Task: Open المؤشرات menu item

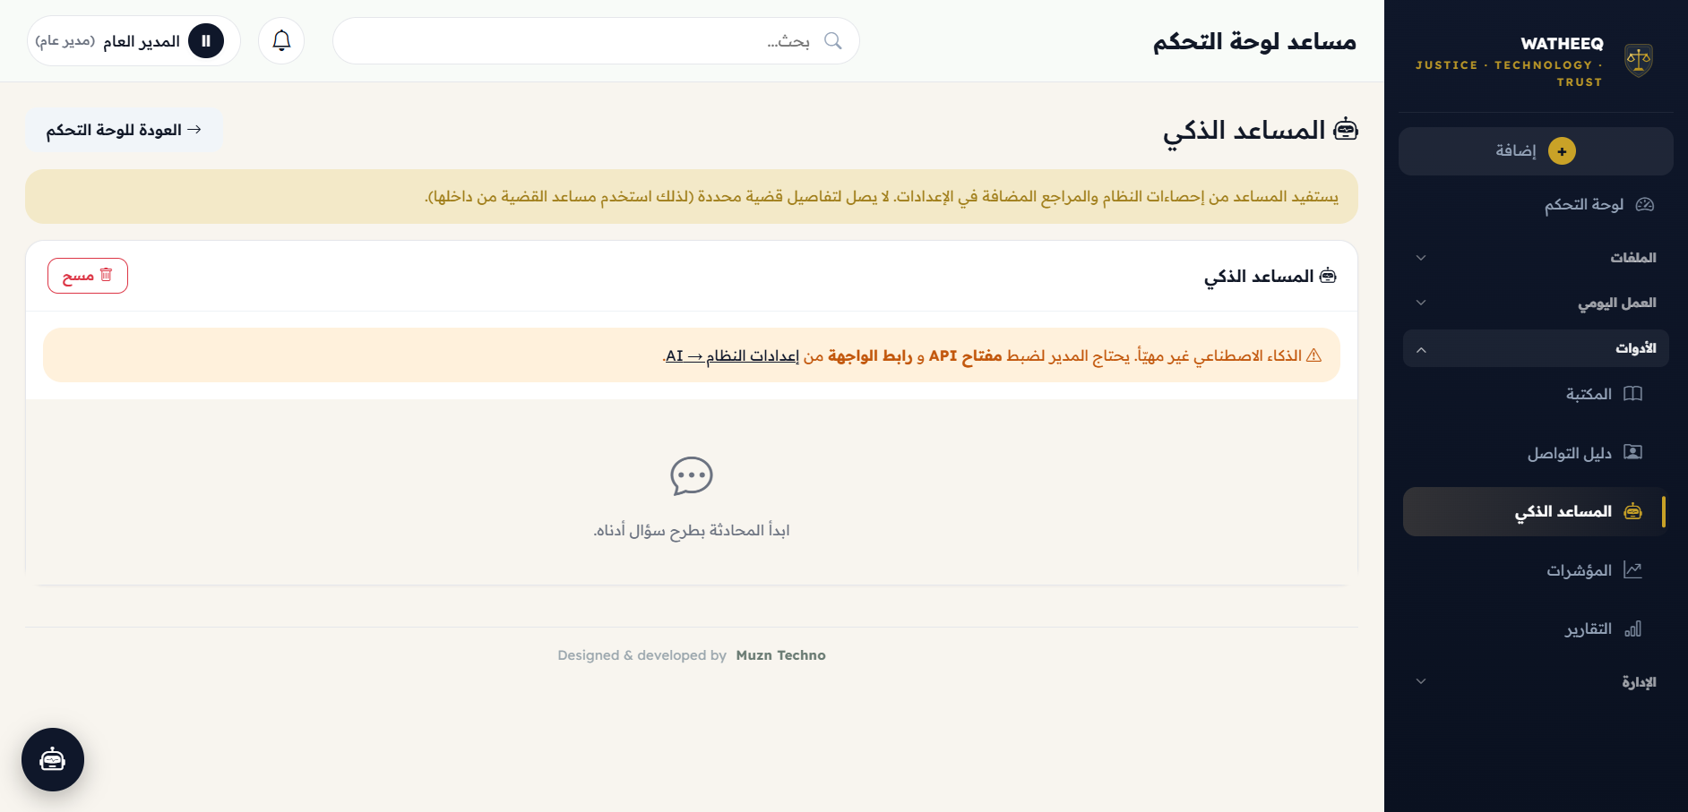Action: pyautogui.click(x=1536, y=570)
